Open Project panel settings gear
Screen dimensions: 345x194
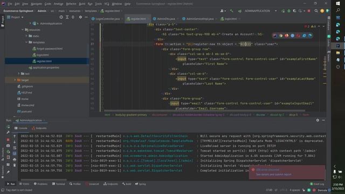(80, 17)
